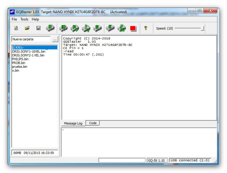Select the device chip 'D' icon
This screenshot has width=227, height=173.
(50, 28)
